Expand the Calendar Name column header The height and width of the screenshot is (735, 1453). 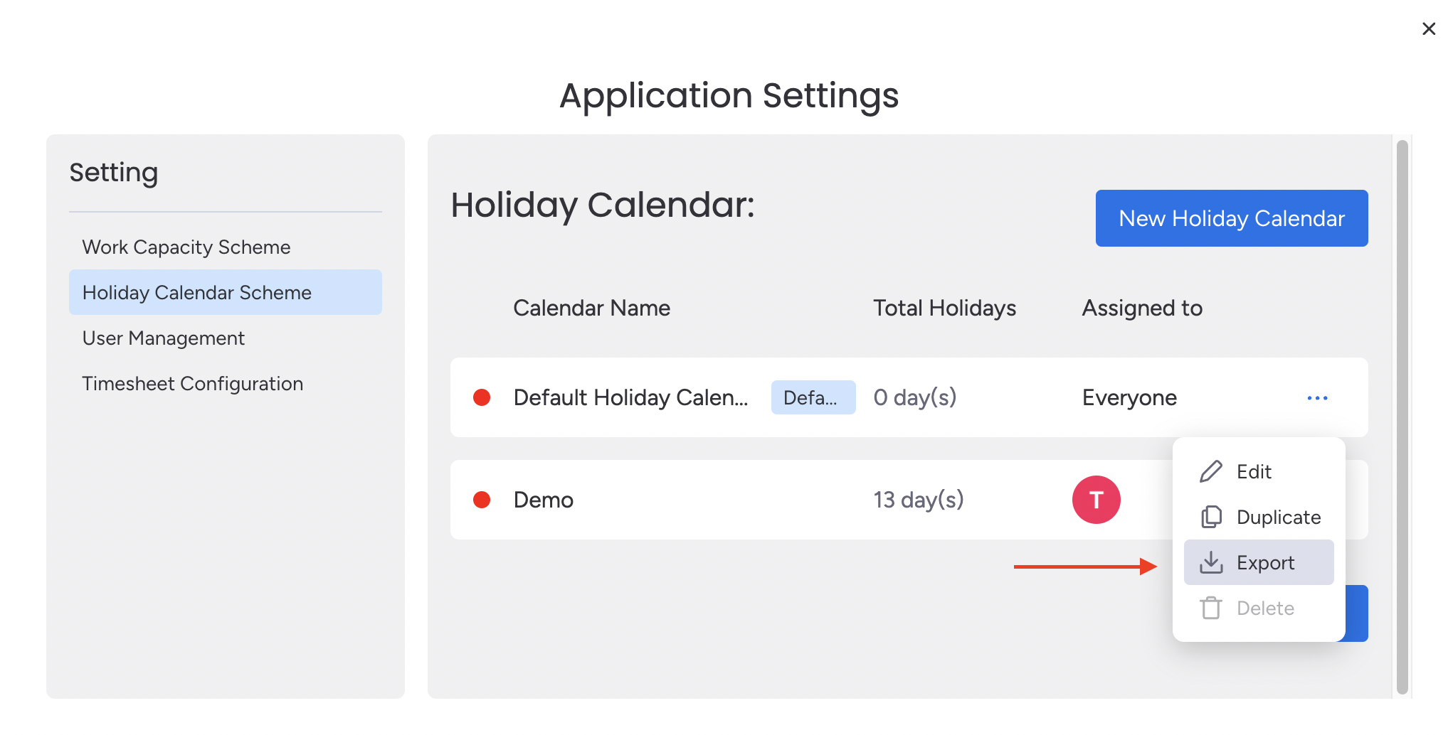(x=591, y=308)
